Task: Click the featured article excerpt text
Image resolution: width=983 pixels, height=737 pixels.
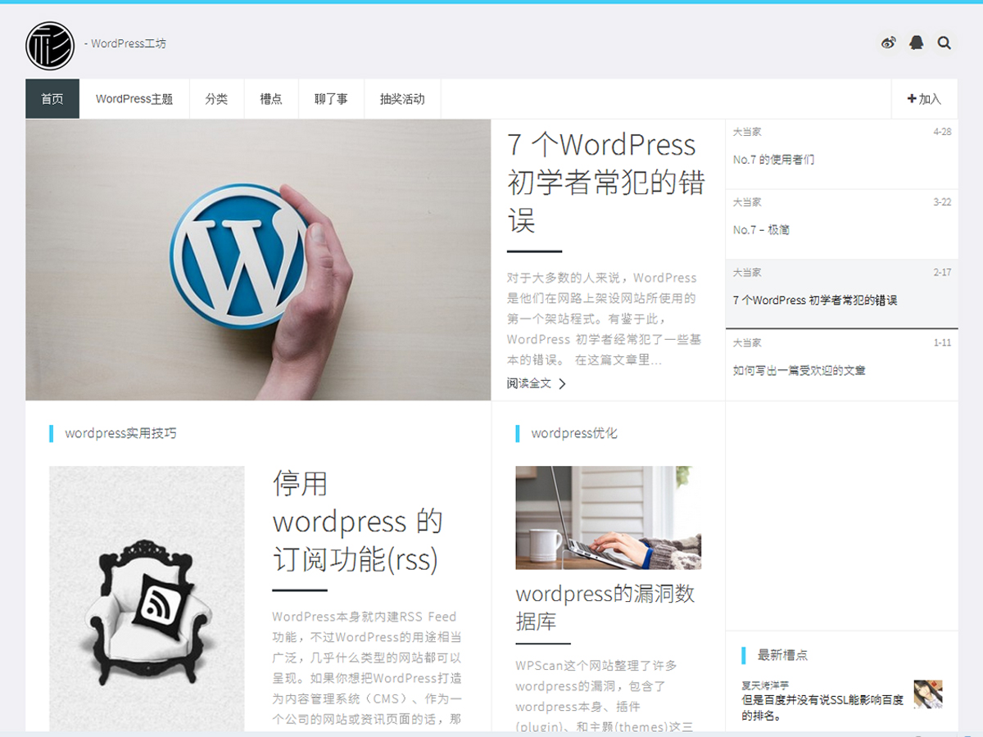Action: point(604,319)
